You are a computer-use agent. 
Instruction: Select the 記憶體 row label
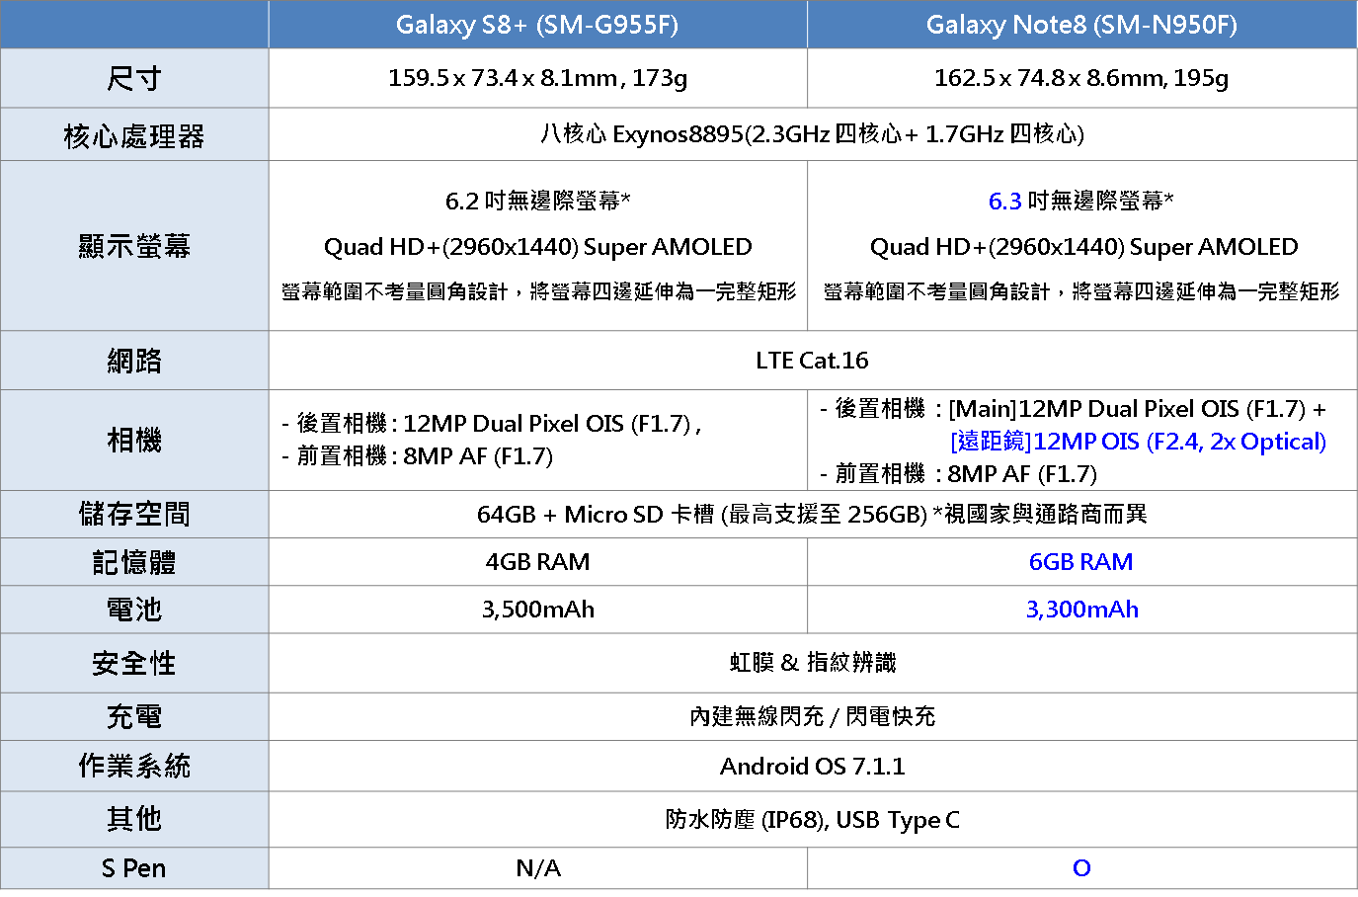pyautogui.click(x=134, y=562)
